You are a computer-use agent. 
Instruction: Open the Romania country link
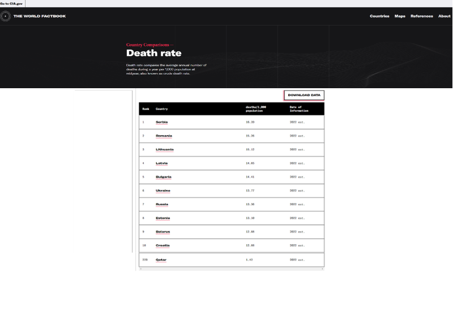coord(164,136)
